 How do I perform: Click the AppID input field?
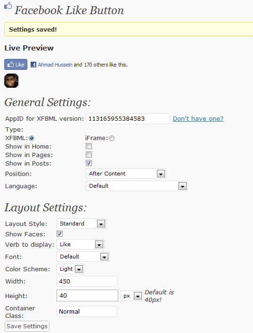[128, 118]
